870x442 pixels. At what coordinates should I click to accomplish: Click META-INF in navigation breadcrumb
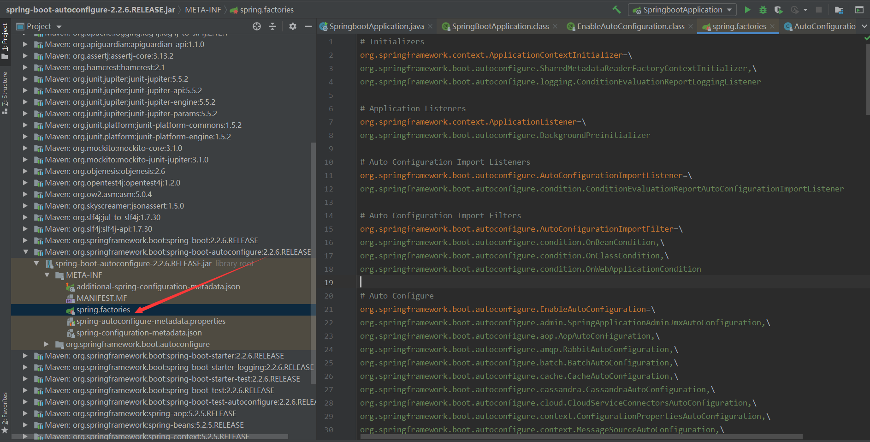(x=203, y=10)
